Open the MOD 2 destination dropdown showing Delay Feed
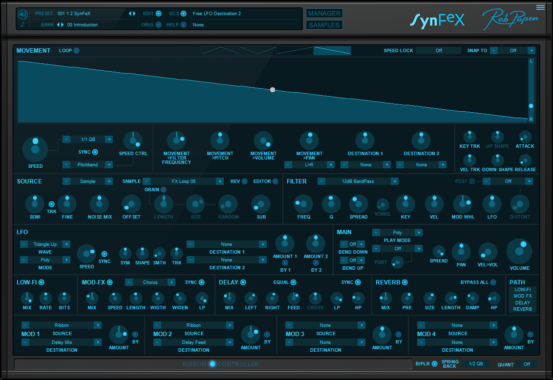This screenshot has height=380, width=553. [x=193, y=342]
